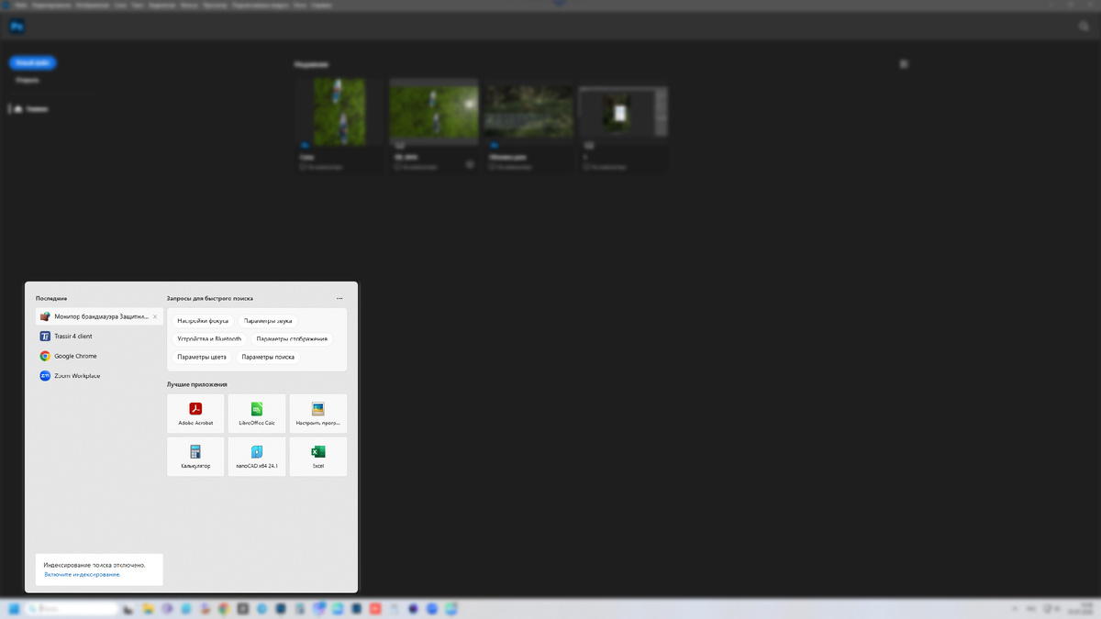The width and height of the screenshot is (1101, 619).
Task: Open Adobe Acrobat from best apps
Action: point(195,414)
